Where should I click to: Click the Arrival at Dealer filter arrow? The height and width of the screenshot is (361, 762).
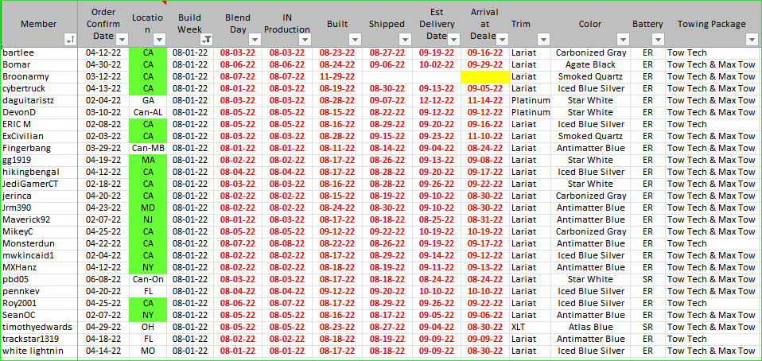(x=500, y=39)
